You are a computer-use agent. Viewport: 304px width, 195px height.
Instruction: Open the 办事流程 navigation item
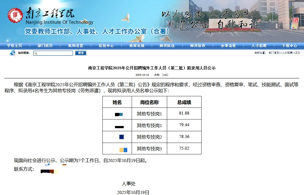228,46
